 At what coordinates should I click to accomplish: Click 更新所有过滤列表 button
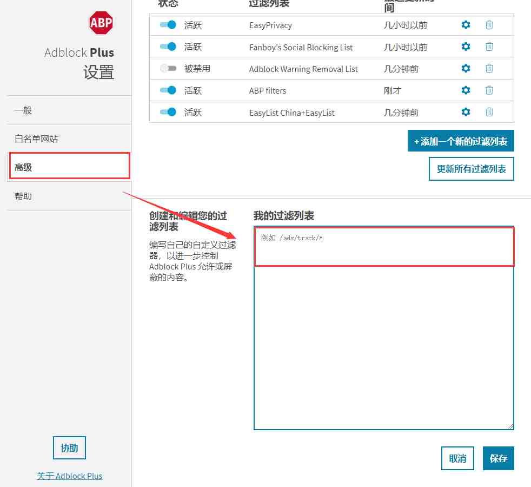[471, 169]
